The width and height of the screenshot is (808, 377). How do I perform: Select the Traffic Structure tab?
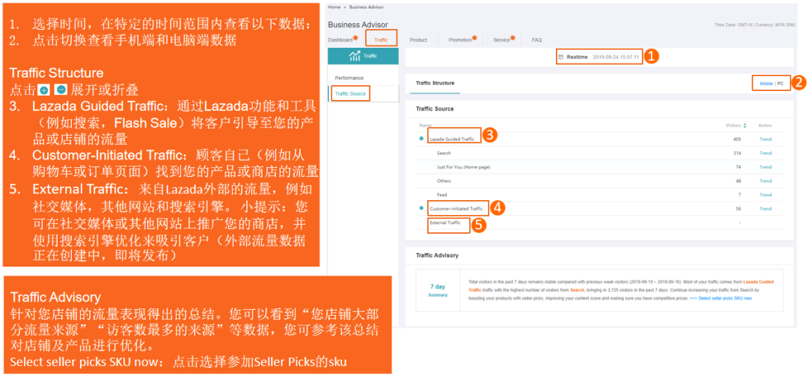435,83
